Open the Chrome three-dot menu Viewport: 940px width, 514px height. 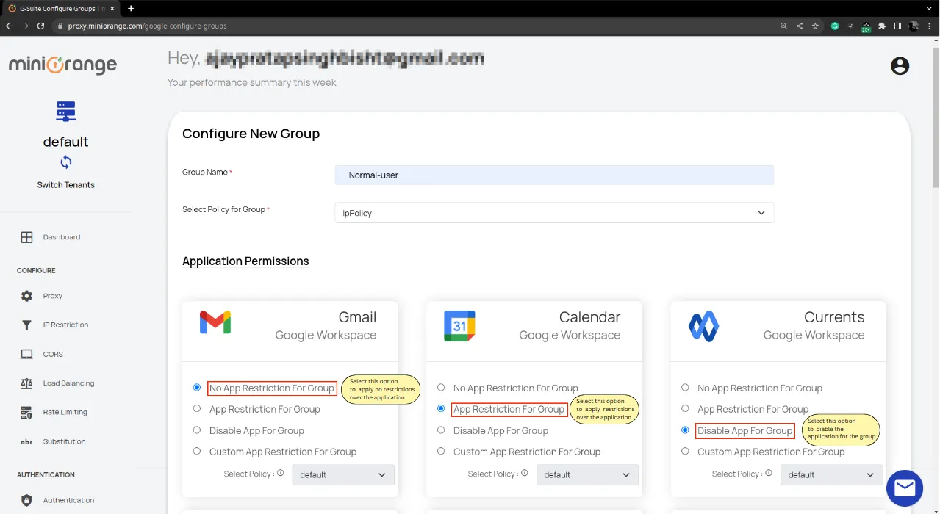[930, 26]
